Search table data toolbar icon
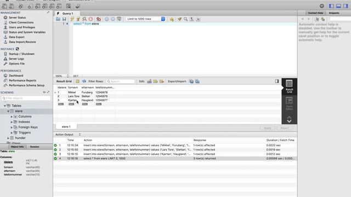Viewport: 351px width, 197px height. click(x=69, y=6)
